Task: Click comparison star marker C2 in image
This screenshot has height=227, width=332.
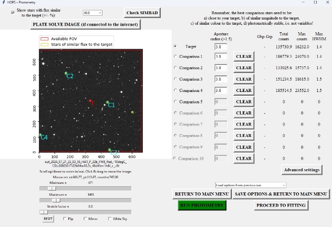Action: (66, 73)
